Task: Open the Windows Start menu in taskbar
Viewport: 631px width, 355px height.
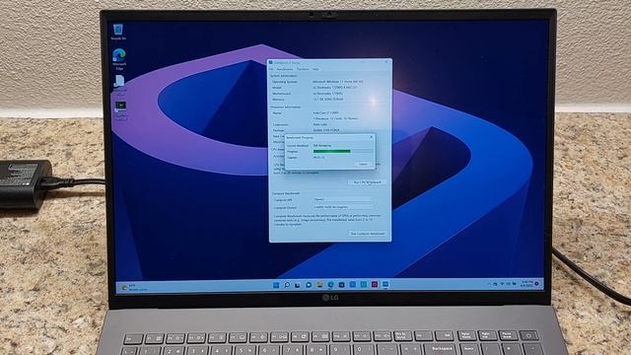Action: 276,285
